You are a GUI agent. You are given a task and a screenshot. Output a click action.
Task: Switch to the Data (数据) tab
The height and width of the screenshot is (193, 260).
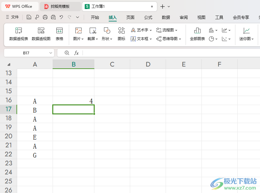pyautogui.click(x=166, y=17)
